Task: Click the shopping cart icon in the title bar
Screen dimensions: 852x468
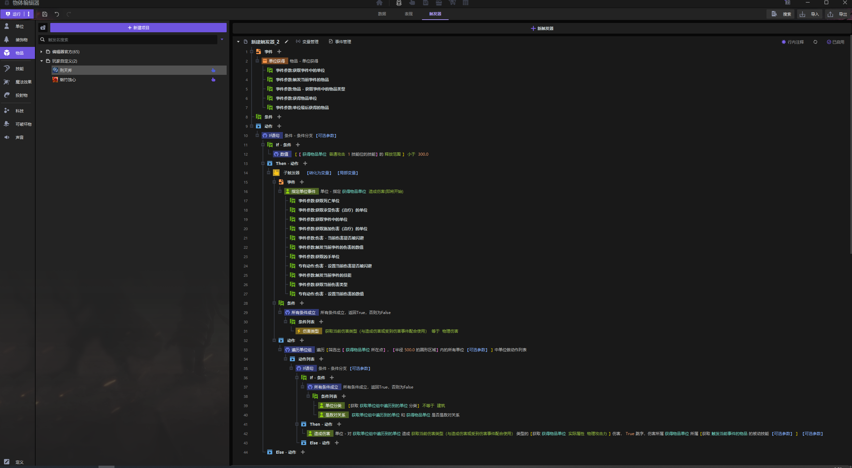Action: coord(452,3)
